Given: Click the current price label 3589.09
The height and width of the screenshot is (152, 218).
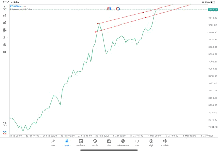Looking at the screenshot, I should [x=213, y=10].
